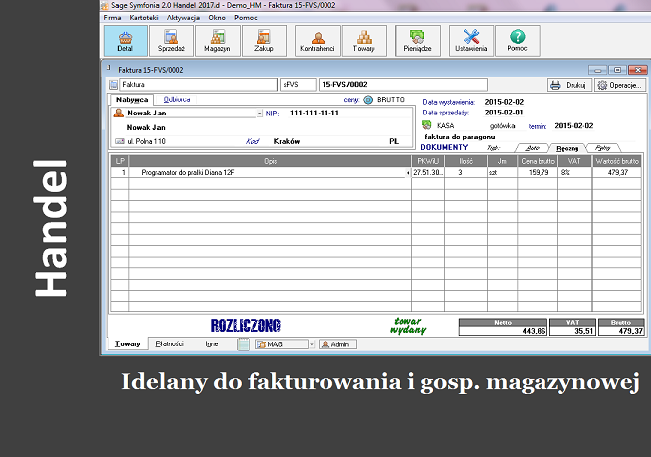
Task: Click the 15-FVS/0002 number field
Action: pos(403,85)
